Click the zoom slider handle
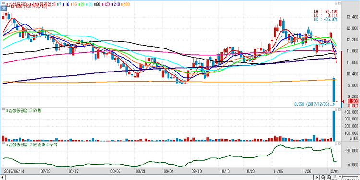The height and width of the screenshot is (180, 360). point(342,177)
